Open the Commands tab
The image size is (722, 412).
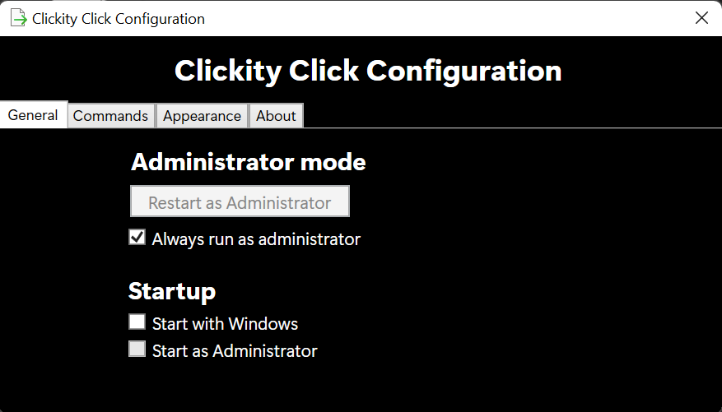click(x=110, y=116)
